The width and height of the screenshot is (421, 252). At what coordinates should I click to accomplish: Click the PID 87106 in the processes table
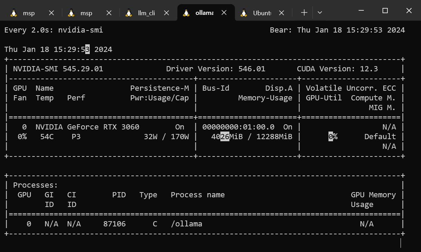[x=114, y=224]
